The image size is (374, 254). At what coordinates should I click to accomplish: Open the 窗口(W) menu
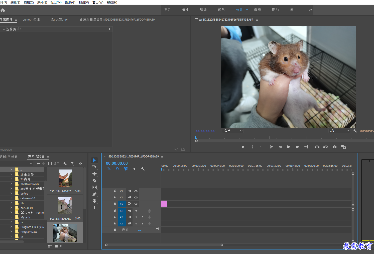coord(98,2)
